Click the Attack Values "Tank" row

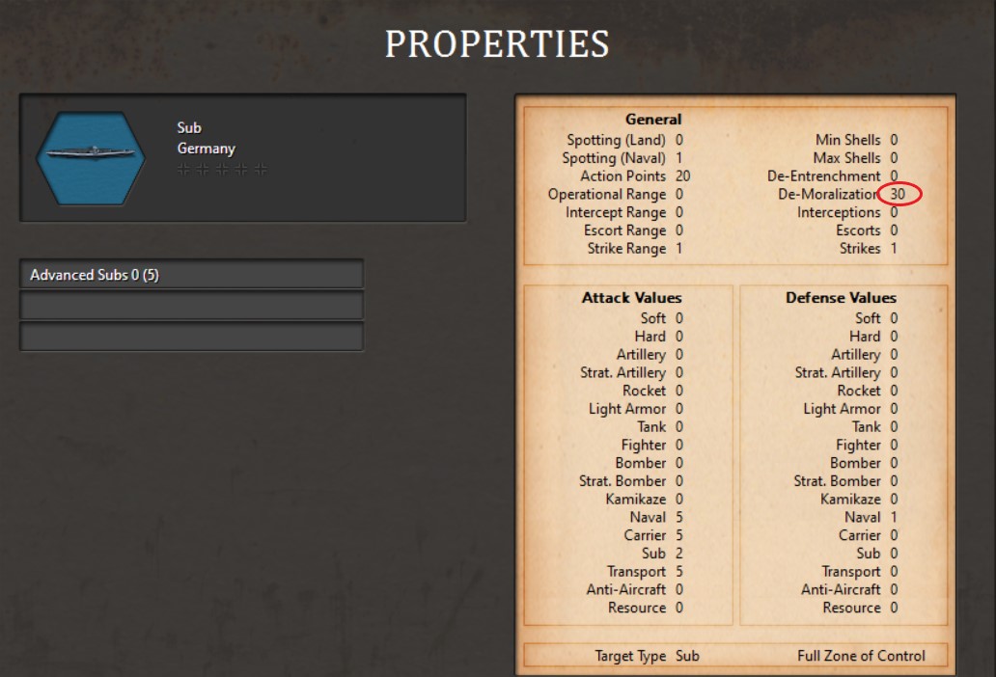click(660, 427)
